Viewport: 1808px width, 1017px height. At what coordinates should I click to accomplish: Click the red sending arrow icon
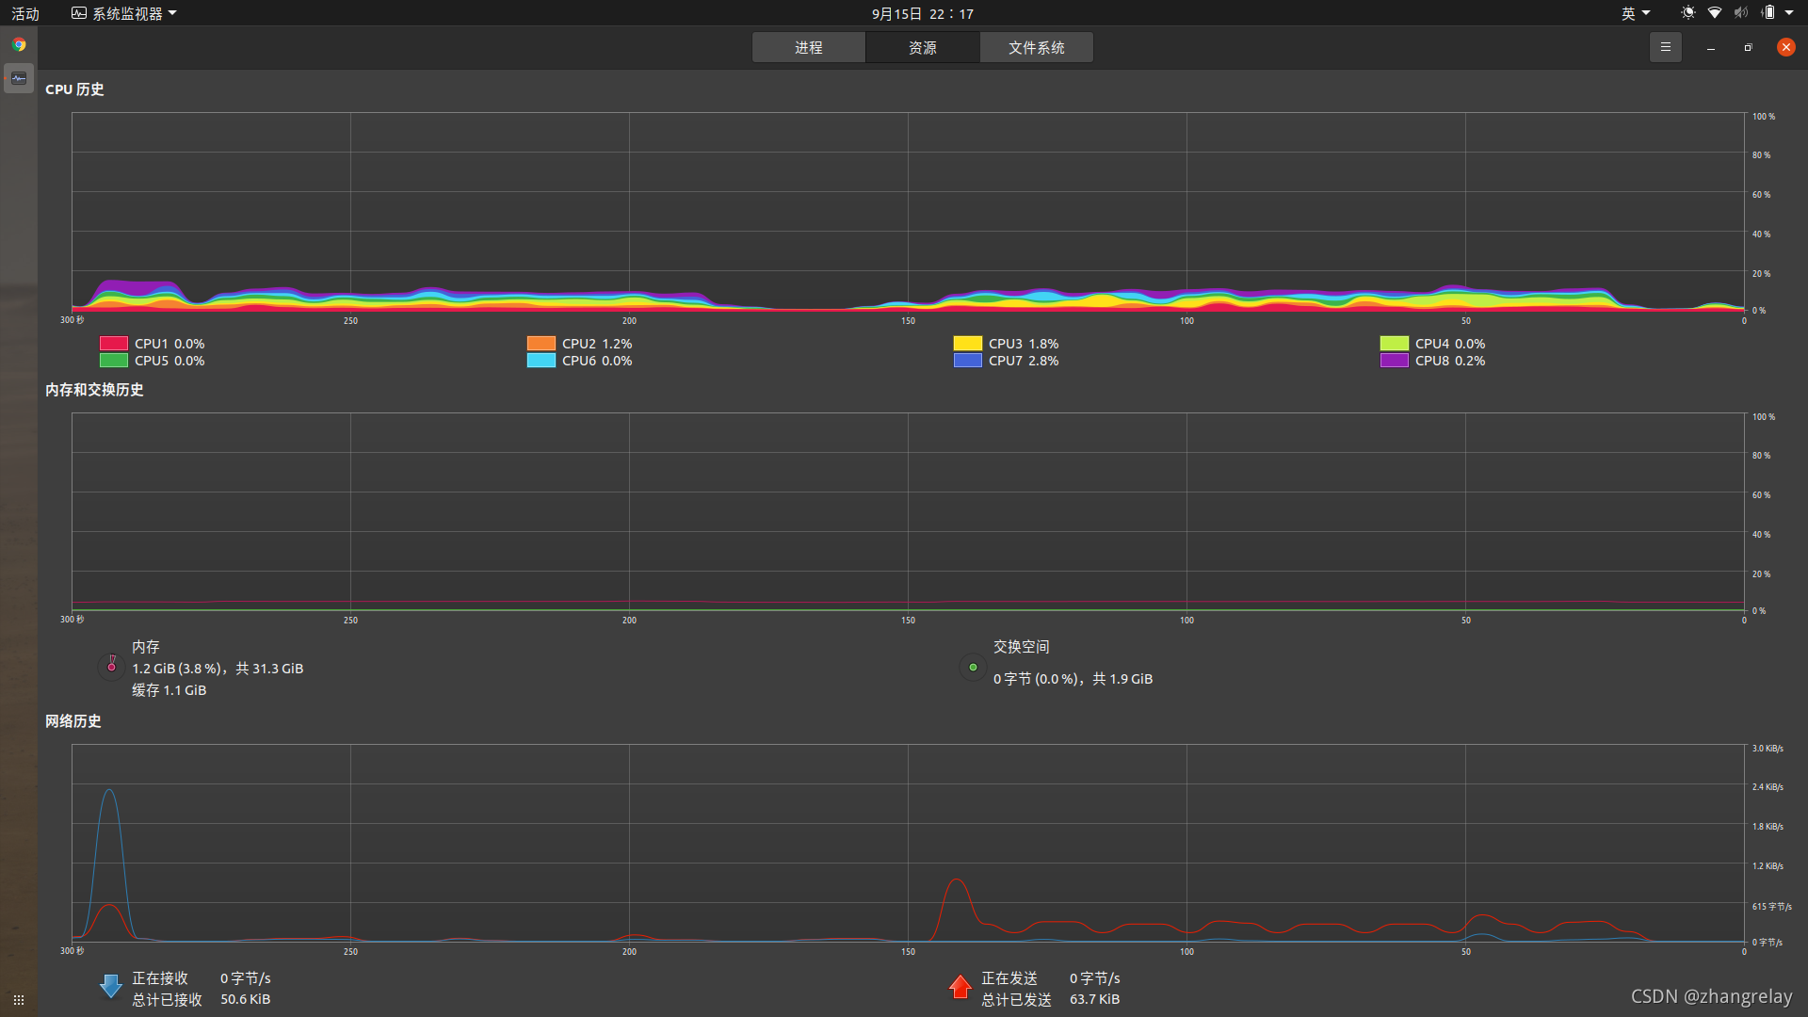pos(960,987)
